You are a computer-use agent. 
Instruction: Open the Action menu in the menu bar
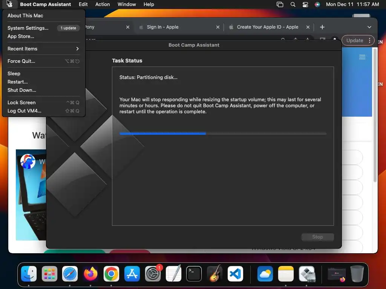tap(103, 5)
